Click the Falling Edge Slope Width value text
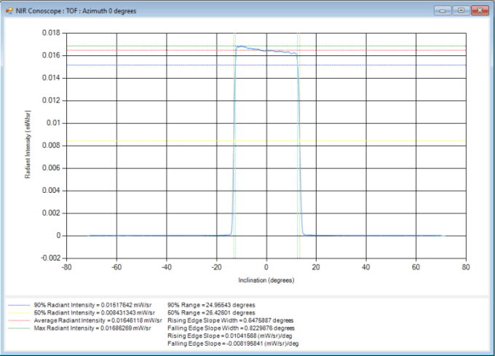This screenshot has height=356, width=495. pos(231,328)
